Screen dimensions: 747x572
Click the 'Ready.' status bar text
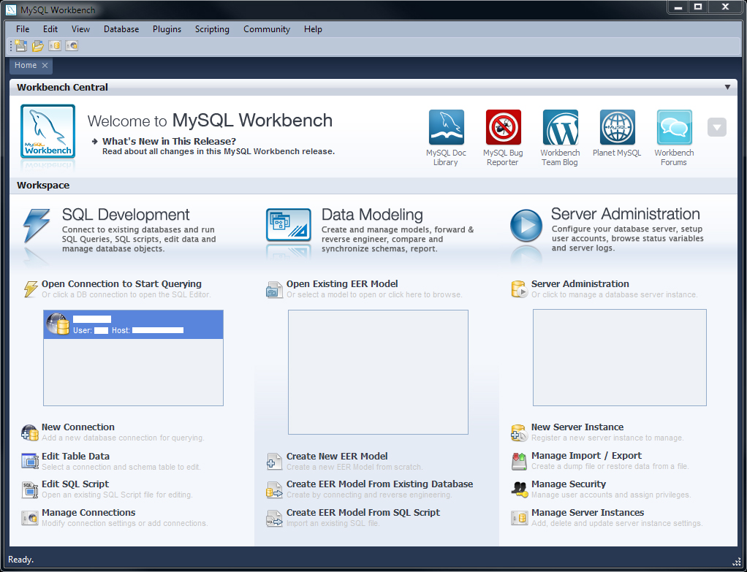[20, 560]
